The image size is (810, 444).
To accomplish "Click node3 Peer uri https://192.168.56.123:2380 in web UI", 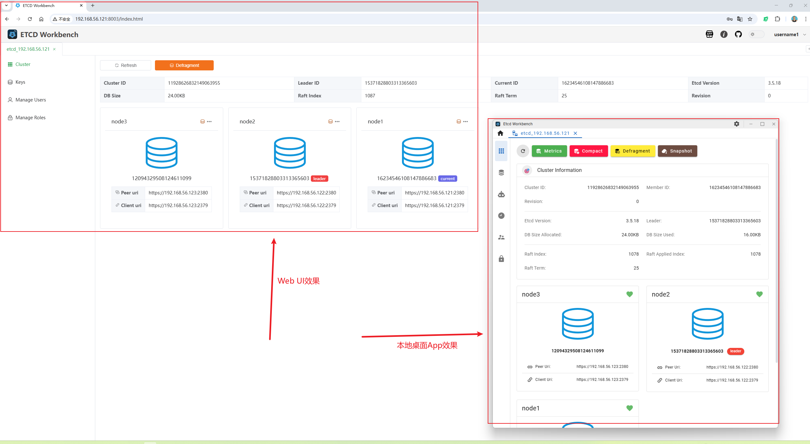I will [178, 193].
